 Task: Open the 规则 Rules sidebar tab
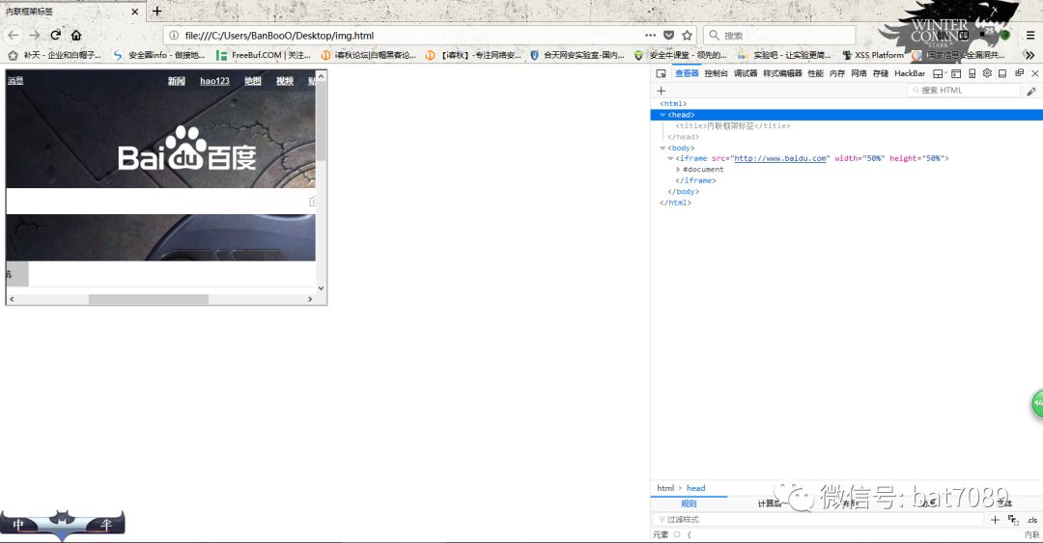pyautogui.click(x=690, y=503)
